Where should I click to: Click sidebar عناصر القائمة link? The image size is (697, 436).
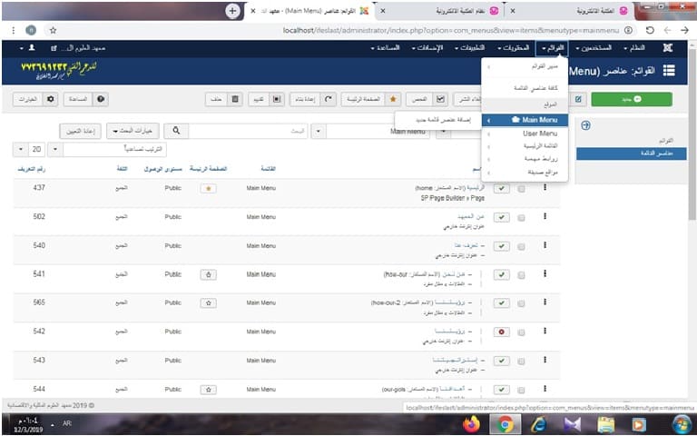[x=632, y=154]
